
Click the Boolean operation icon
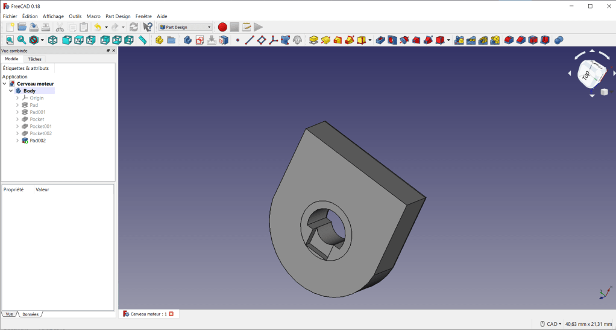point(559,40)
